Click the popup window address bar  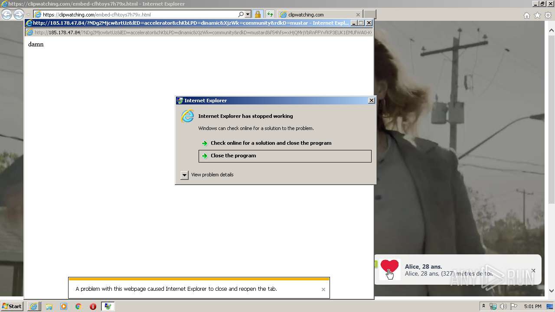[199, 32]
